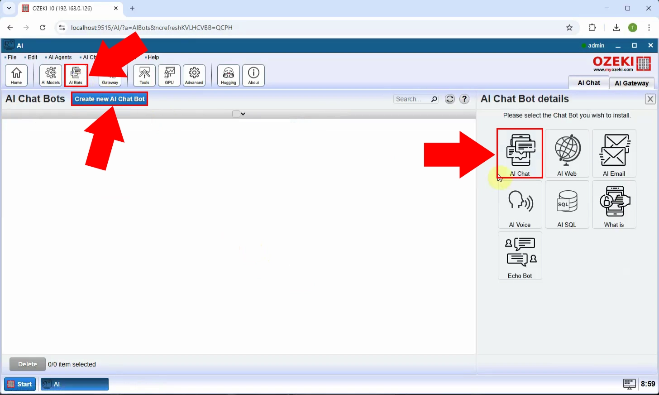This screenshot has width=659, height=395.
Task: Choose the AI Voice bot tile
Action: point(520,205)
